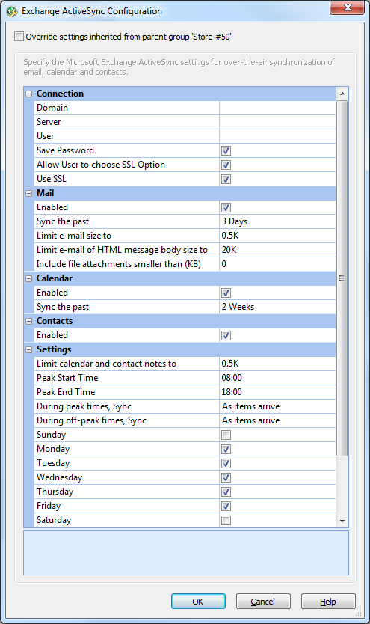
Task: Enable the Saturday checkbox
Action: coord(226,520)
